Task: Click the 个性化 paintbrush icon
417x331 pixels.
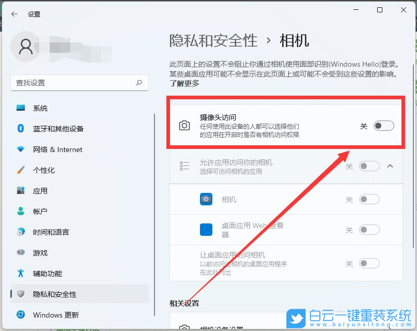Action: coord(21,170)
